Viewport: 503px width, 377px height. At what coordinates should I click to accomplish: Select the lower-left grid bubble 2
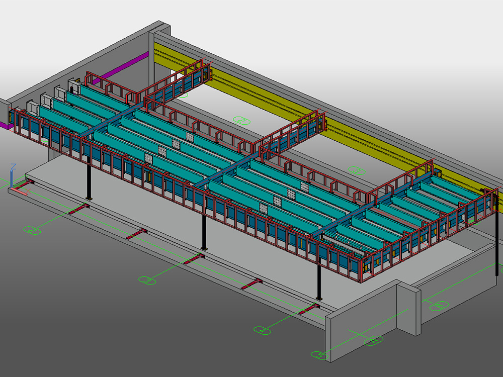tap(32, 230)
